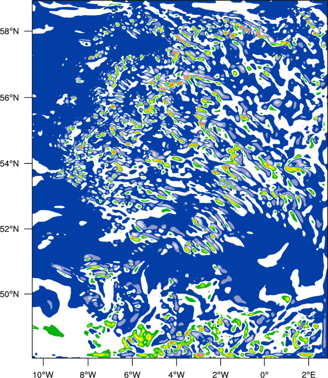The width and height of the screenshot is (328, 378).
Task: Click the 56°N latitude label
Action: [x=10, y=98]
